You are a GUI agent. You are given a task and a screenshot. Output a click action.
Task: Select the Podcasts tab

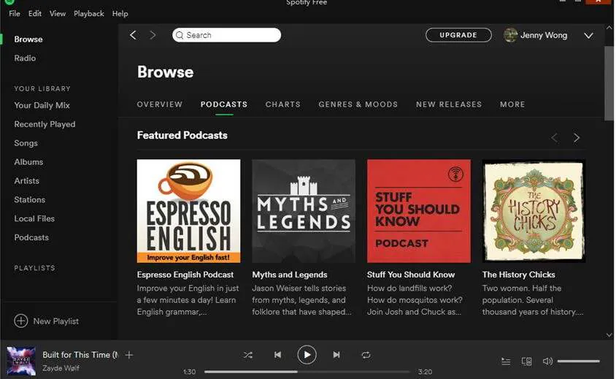pyautogui.click(x=224, y=104)
